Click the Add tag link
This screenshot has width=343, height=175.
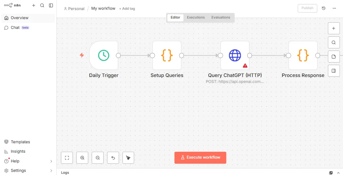click(127, 9)
